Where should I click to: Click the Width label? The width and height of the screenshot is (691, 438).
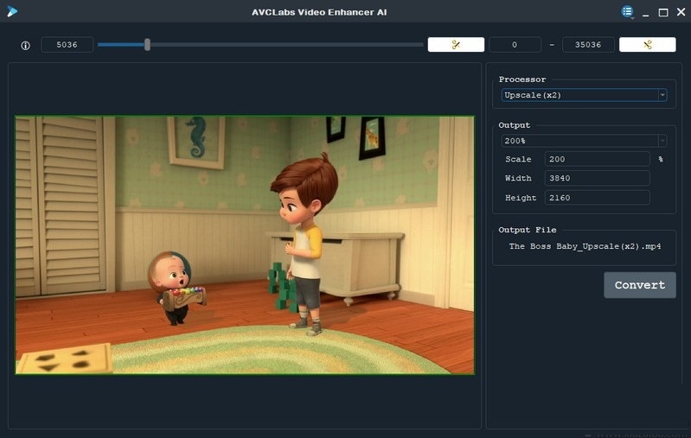(518, 178)
